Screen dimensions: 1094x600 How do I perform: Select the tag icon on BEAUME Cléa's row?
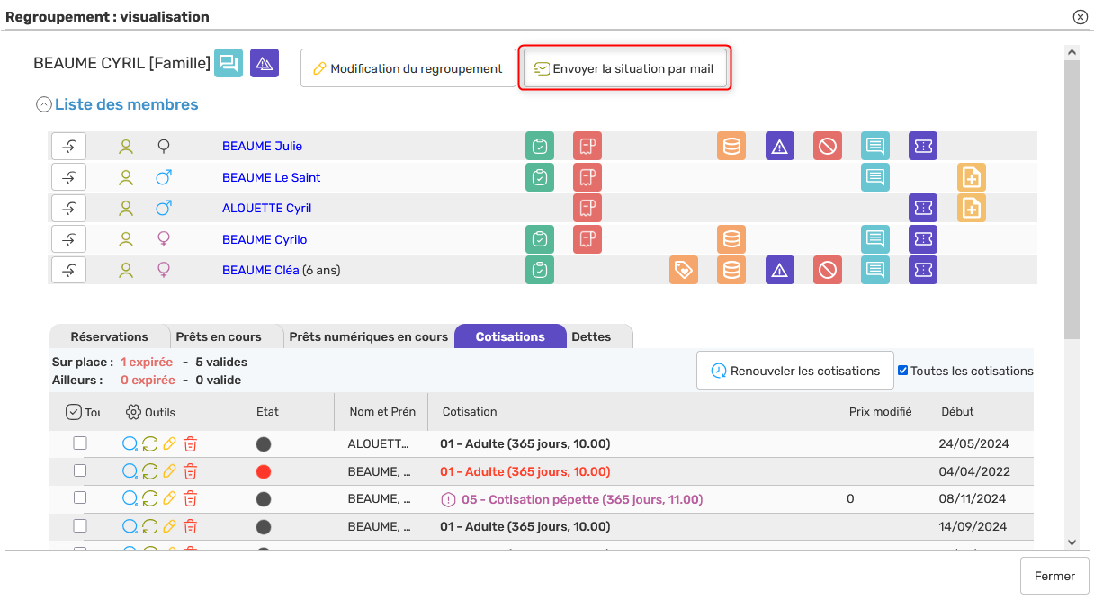click(684, 270)
